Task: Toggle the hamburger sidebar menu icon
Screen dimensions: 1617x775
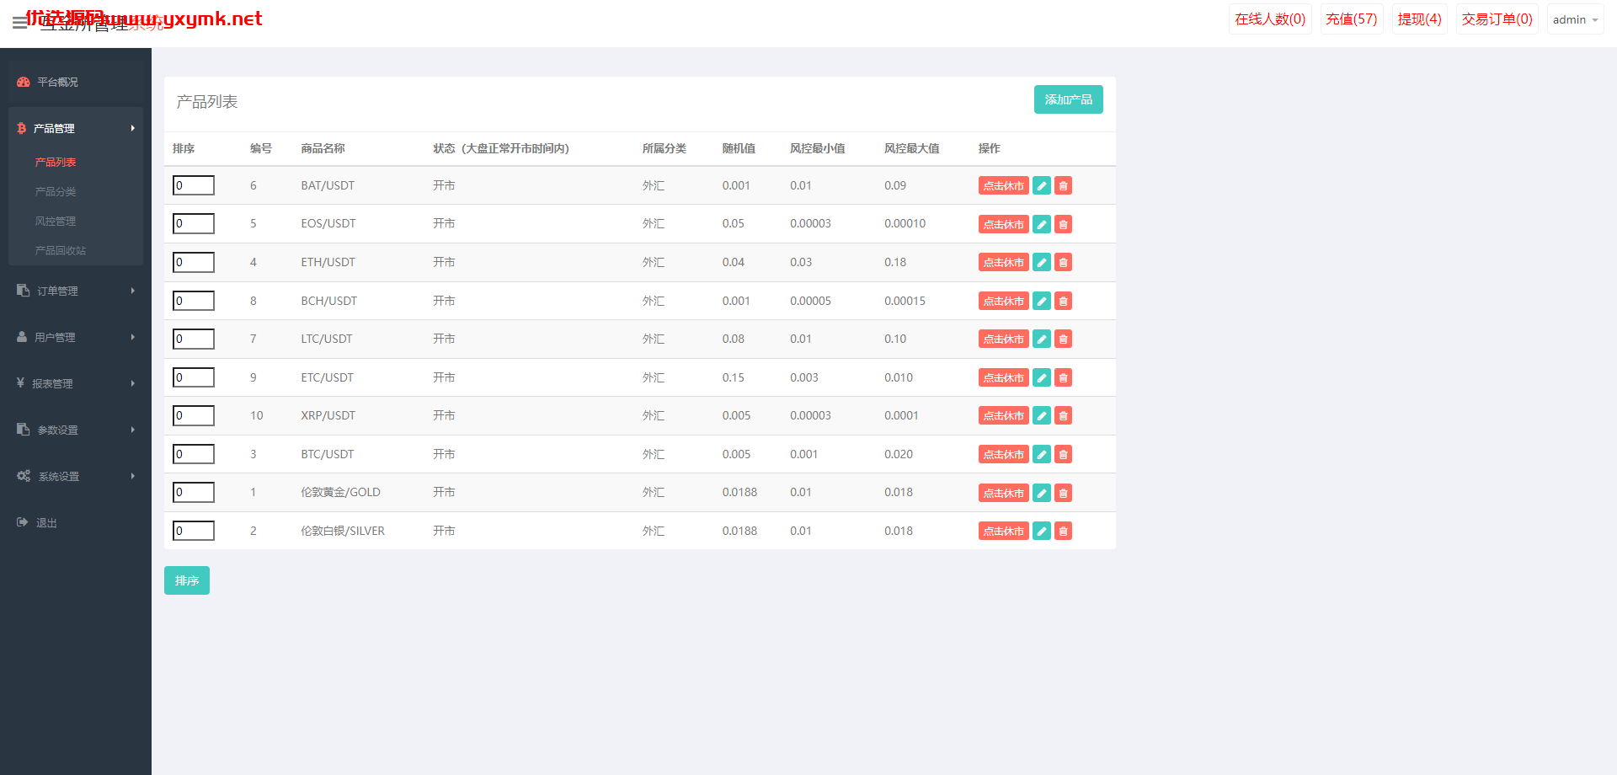Action: pyautogui.click(x=20, y=23)
